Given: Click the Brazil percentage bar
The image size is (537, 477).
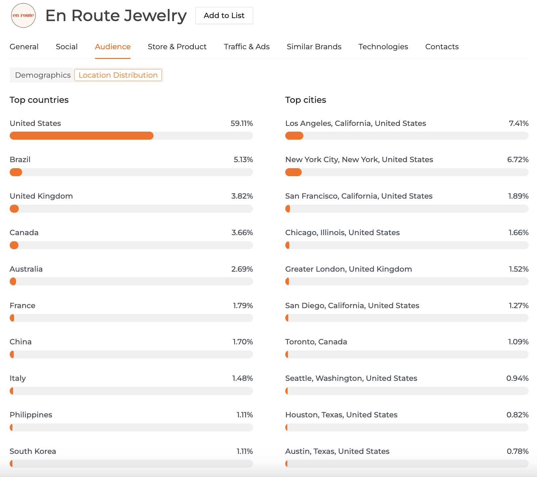Looking at the screenshot, I should 131,172.
